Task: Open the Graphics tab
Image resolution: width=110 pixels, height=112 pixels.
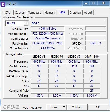Action: click(x=75, y=13)
